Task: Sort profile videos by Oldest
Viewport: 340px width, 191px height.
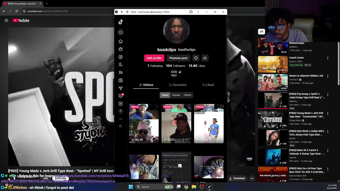Action: [187, 95]
